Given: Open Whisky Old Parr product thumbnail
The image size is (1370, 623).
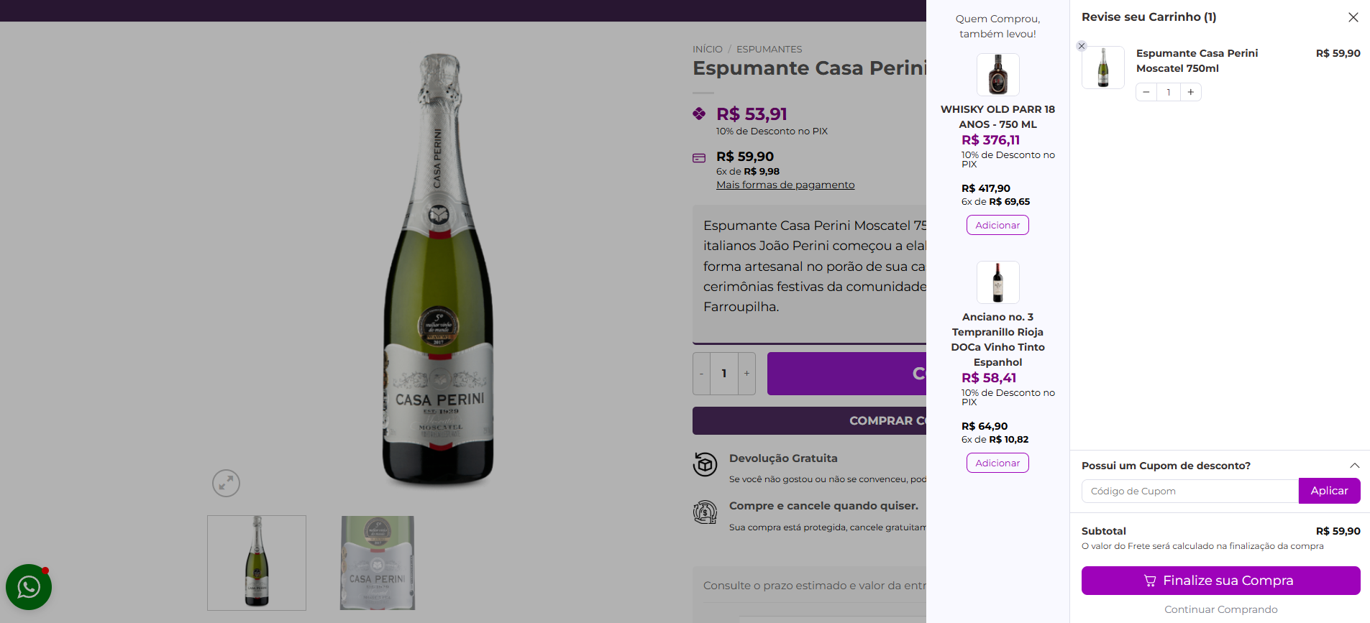Looking at the screenshot, I should click(997, 75).
